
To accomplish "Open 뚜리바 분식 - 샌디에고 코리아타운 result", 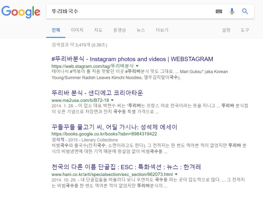I will pyautogui.click(x=97, y=93).
